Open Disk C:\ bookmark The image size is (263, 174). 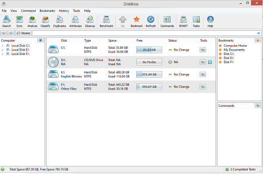click(229, 54)
